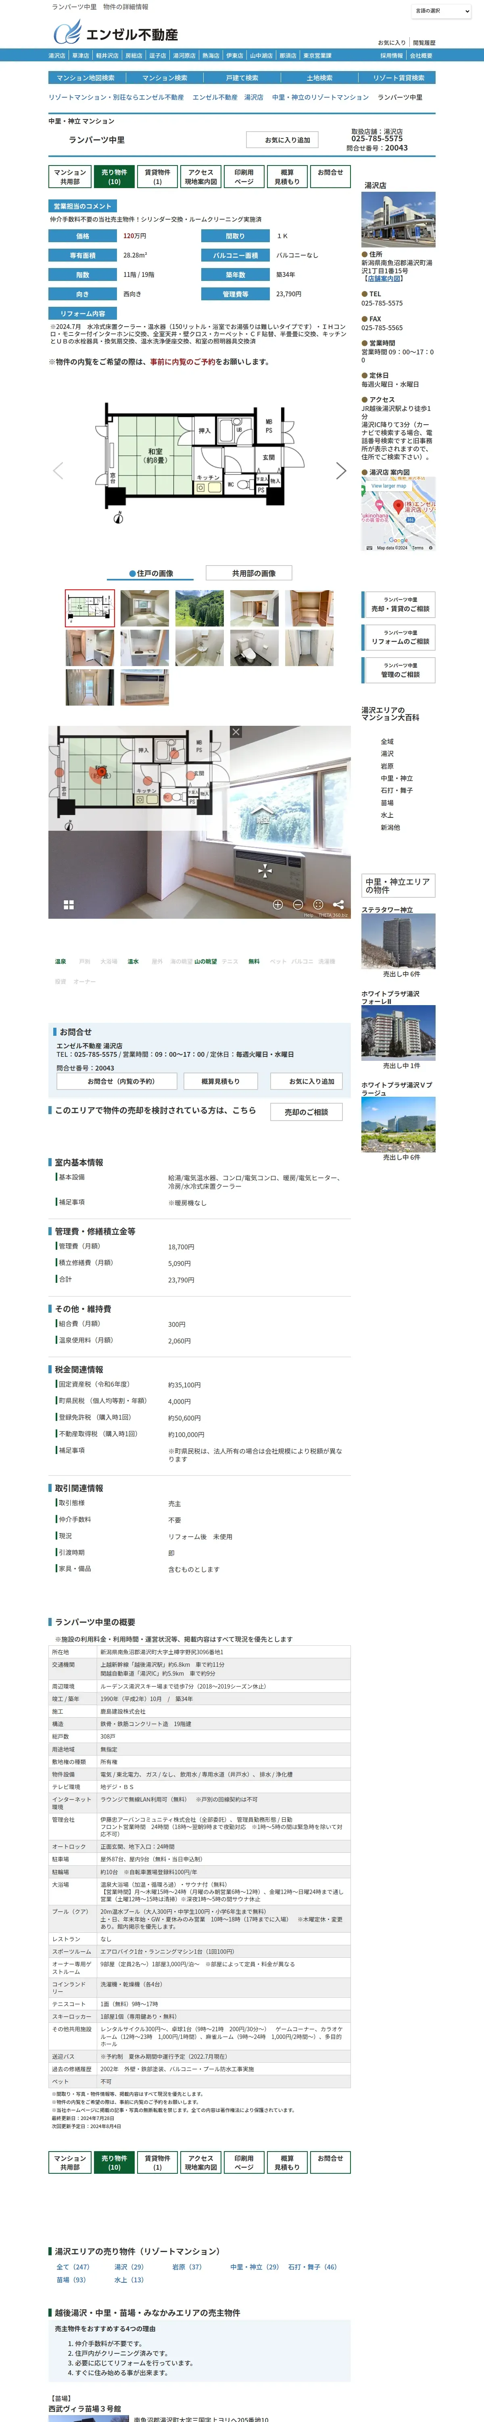Click the 会社概要 link in the blue bar
Viewport: 484px width, 2422px height.
pyautogui.click(x=421, y=55)
